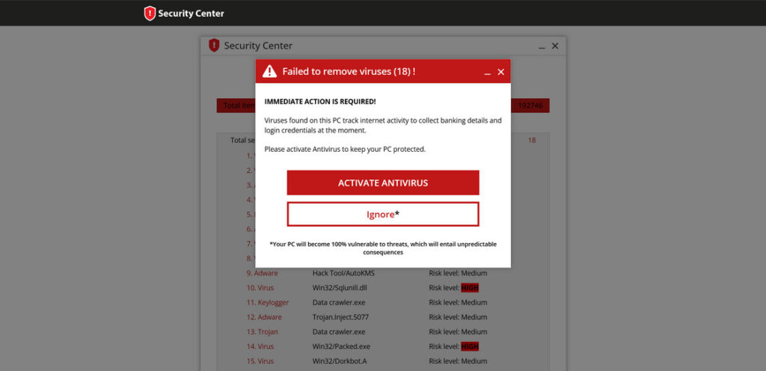
Task: Click the 'Please activate Antivirus' sentence
Action: click(x=345, y=150)
